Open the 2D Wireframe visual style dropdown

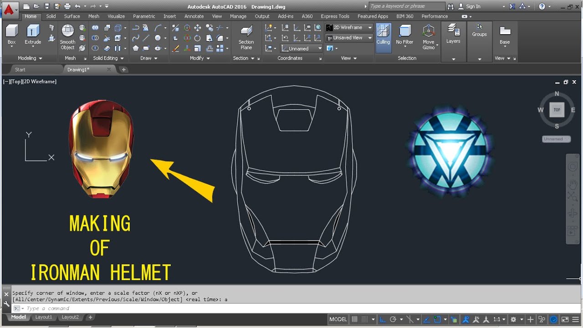coord(349,28)
